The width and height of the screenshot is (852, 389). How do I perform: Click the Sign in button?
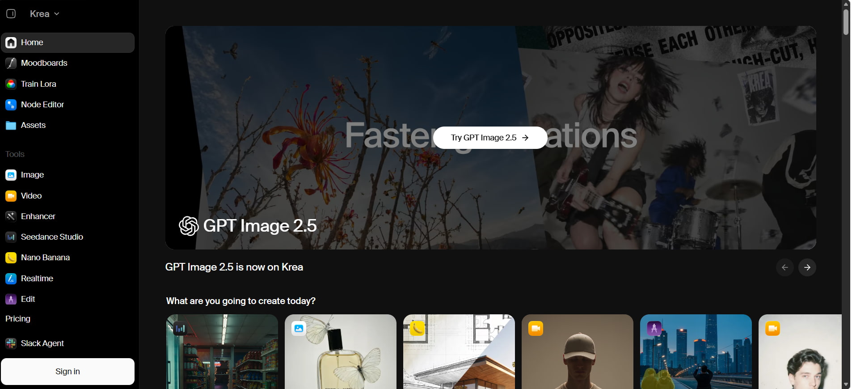[67, 372]
